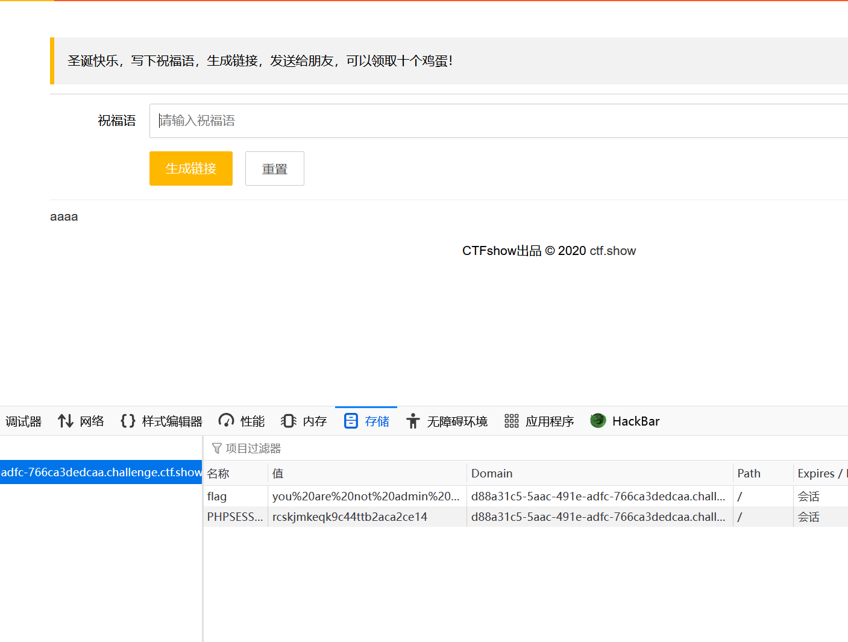Image resolution: width=848 pixels, height=642 pixels.
Task: Switch to the 网络 tab
Action: click(x=92, y=421)
